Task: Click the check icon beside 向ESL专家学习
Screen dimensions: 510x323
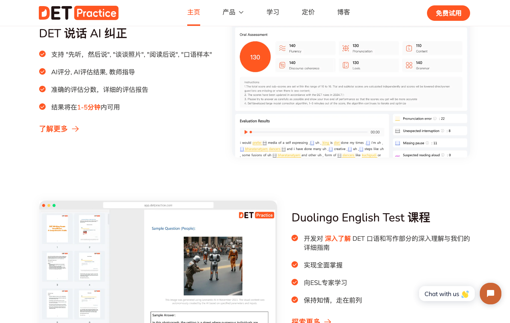Action: [295, 282]
